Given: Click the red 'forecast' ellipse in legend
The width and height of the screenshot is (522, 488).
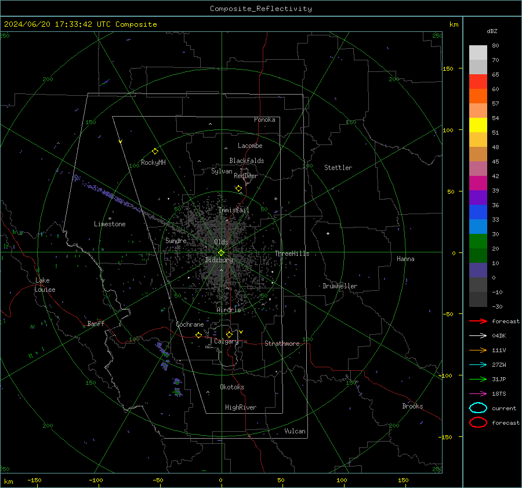Looking at the screenshot, I should [x=478, y=422].
